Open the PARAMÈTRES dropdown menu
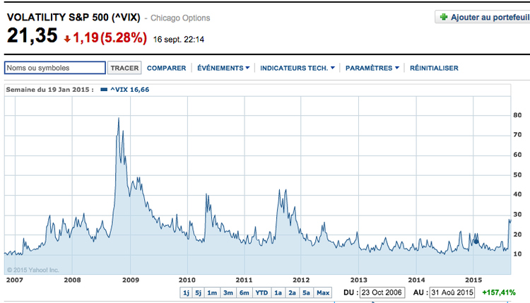The height and width of the screenshot is (303, 530). [372, 69]
